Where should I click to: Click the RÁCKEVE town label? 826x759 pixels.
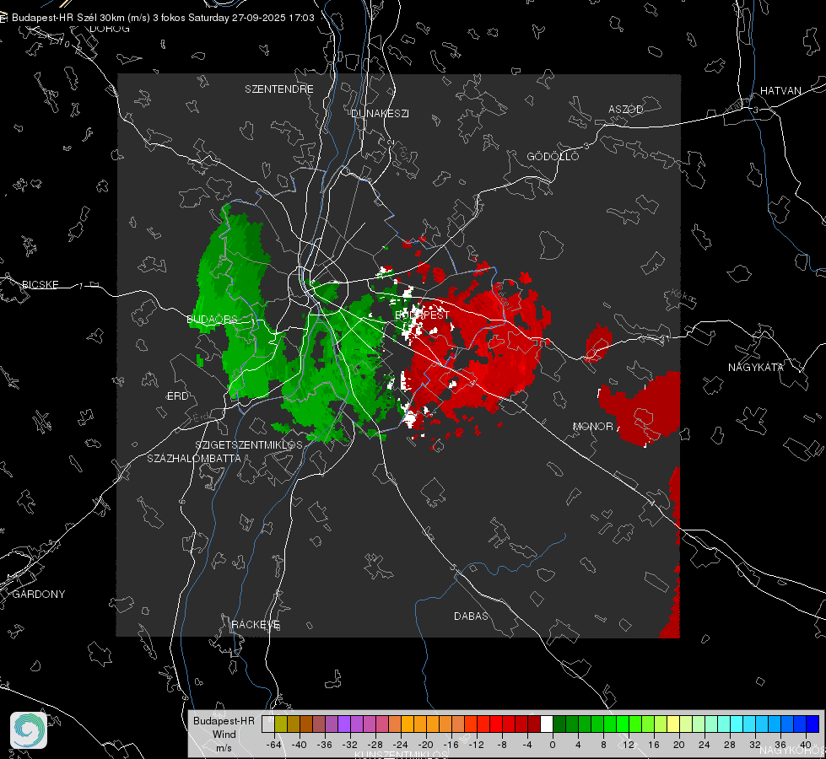click(x=256, y=624)
